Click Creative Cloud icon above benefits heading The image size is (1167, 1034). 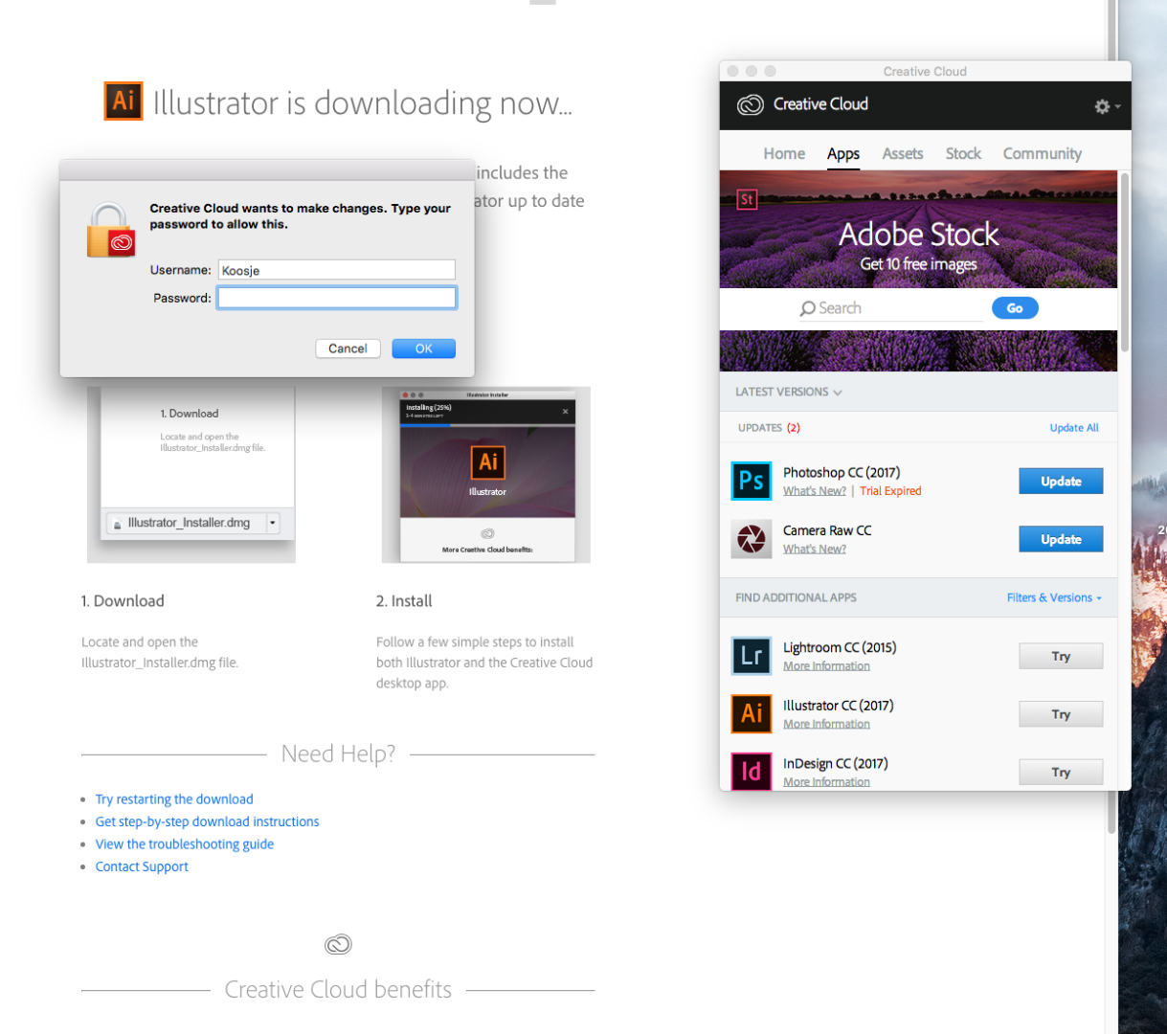point(338,945)
